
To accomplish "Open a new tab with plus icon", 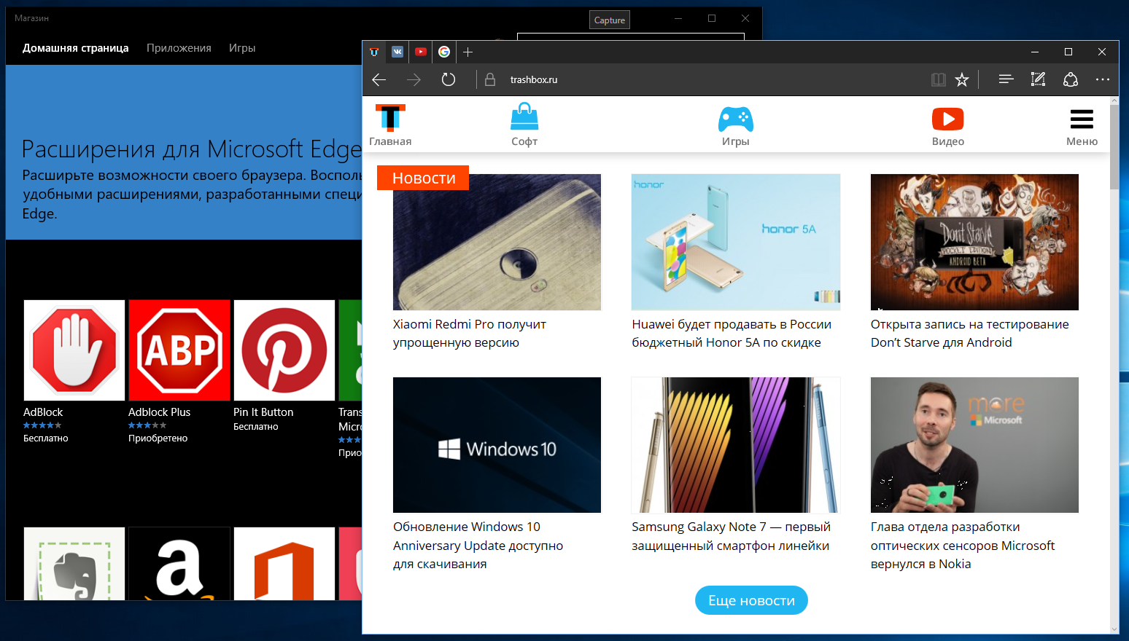I will tap(467, 52).
